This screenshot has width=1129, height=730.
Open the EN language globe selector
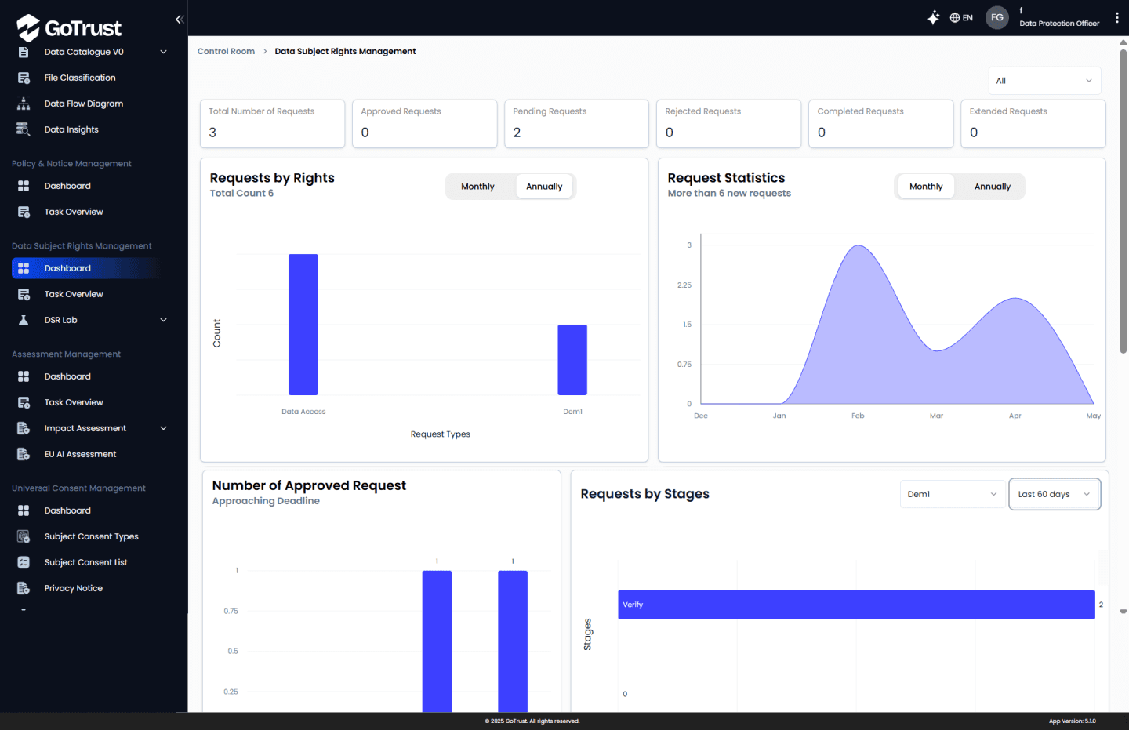[961, 17]
